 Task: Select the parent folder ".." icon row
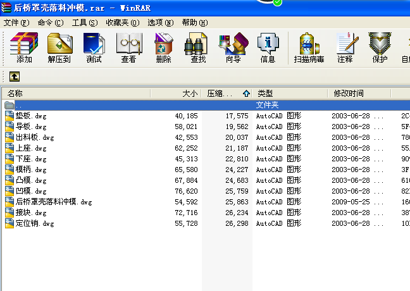(x=9, y=105)
